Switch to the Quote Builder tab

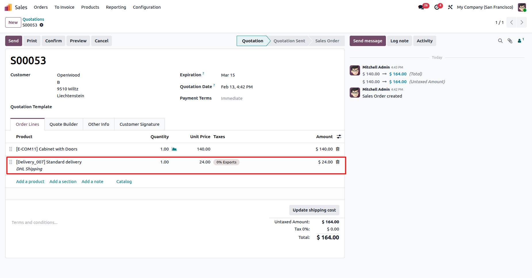coord(64,124)
